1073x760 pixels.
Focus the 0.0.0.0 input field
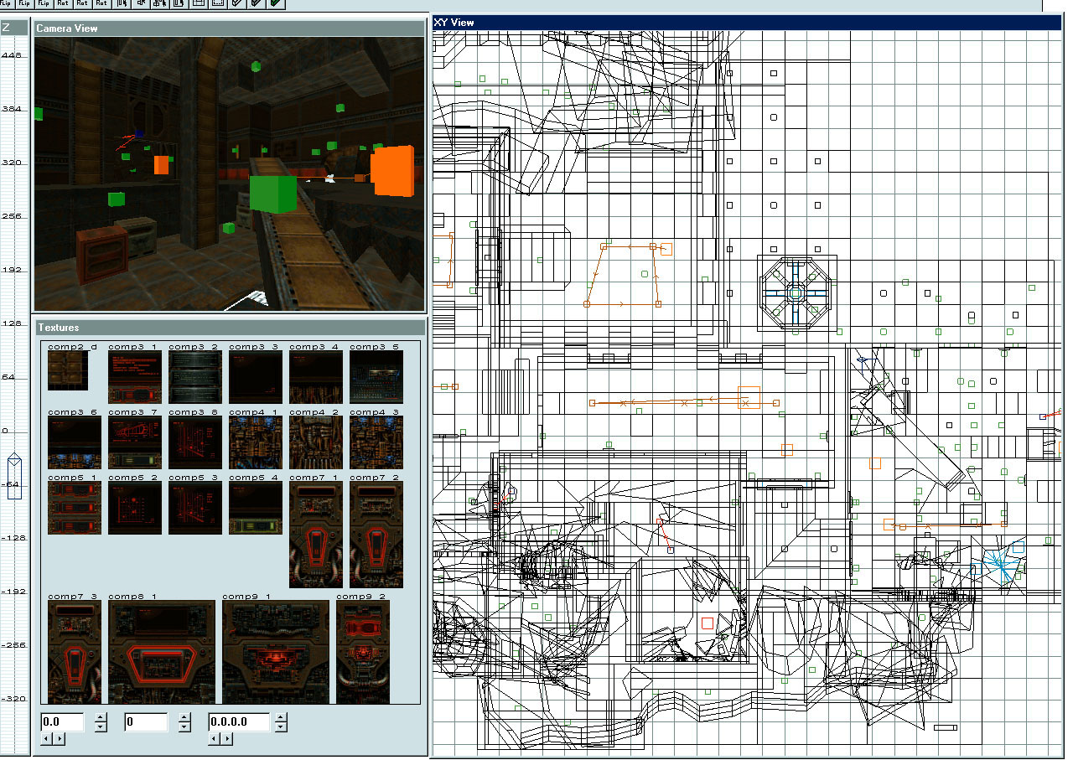(239, 721)
